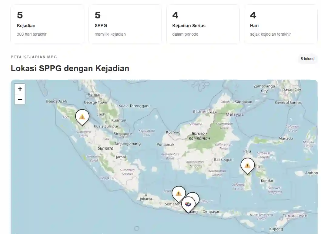The height and width of the screenshot is (234, 321).
Task: Select the 4 Kejadian Serius card
Action: pos(203,24)
